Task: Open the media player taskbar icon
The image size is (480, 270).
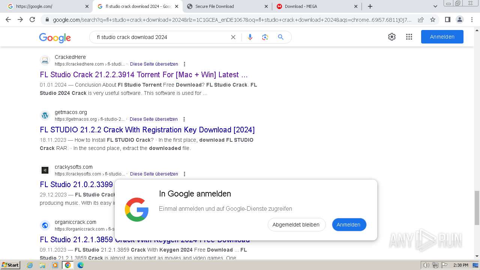Action: [x=55, y=265]
